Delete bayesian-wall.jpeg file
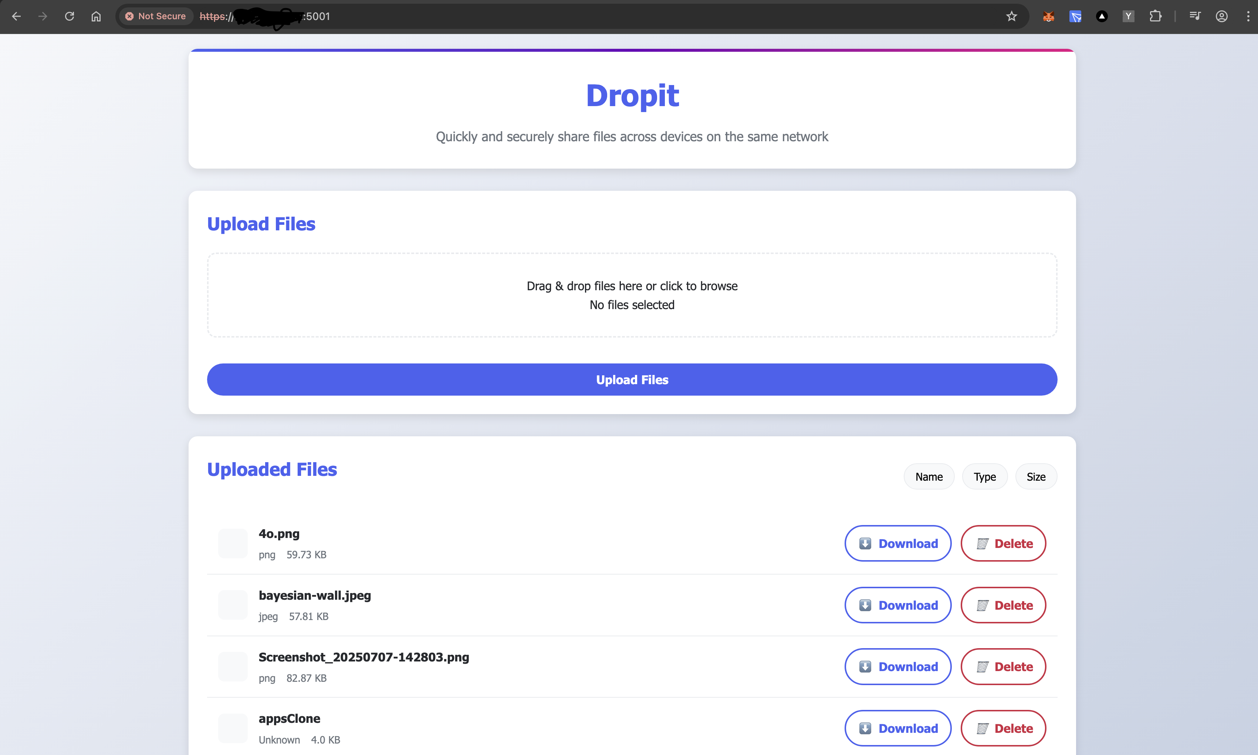Screen dimensions: 1258x755 point(1003,605)
